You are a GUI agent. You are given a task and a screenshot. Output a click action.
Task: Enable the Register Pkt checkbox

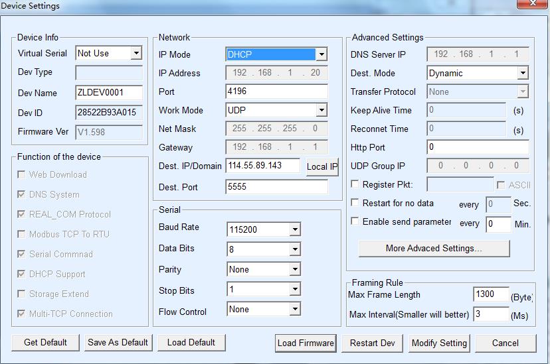point(355,184)
